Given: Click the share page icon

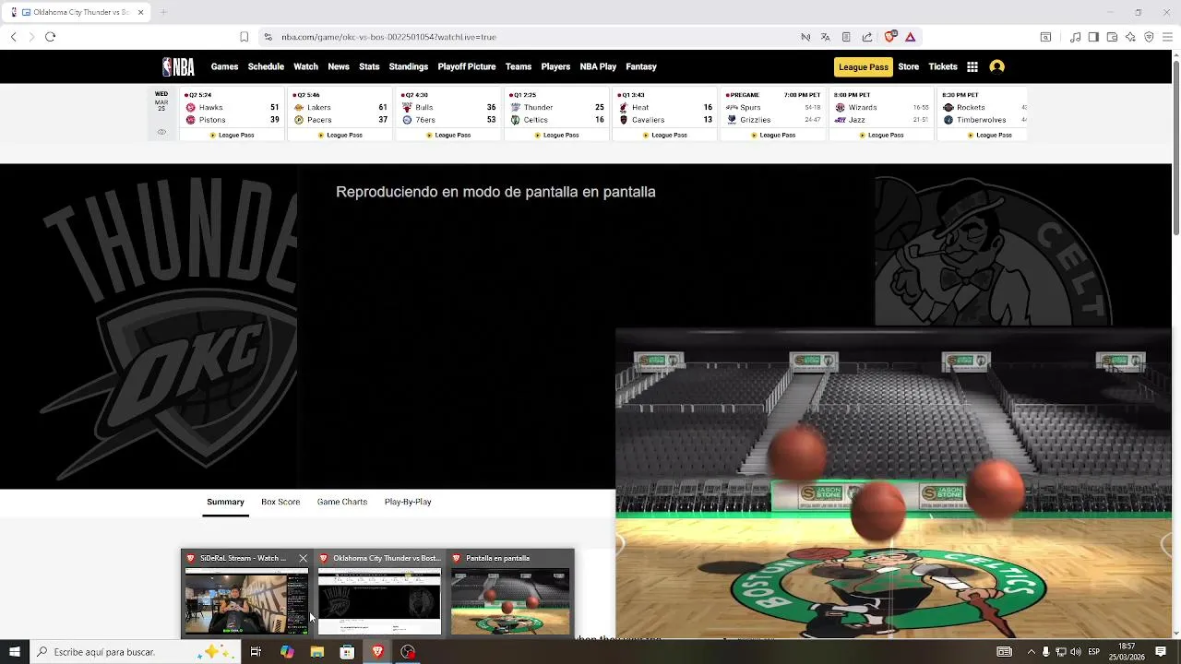Looking at the screenshot, I should 867,37.
